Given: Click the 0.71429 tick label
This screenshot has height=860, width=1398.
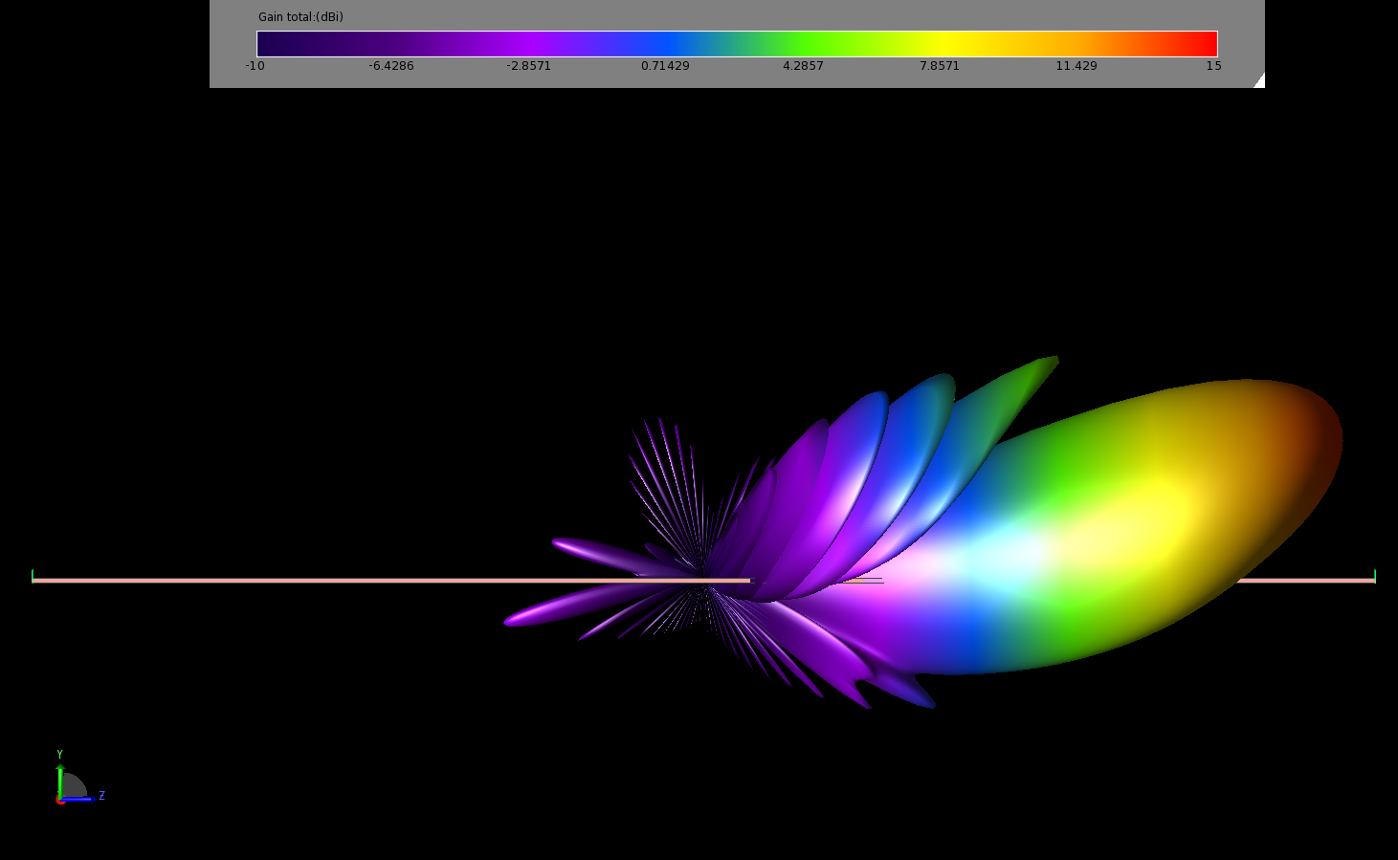Looking at the screenshot, I should coord(665,66).
